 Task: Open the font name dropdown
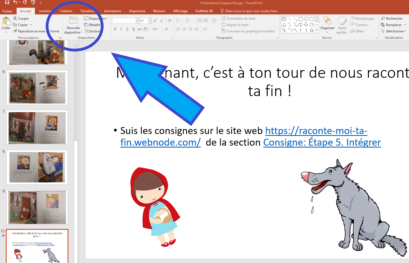pos(137,21)
